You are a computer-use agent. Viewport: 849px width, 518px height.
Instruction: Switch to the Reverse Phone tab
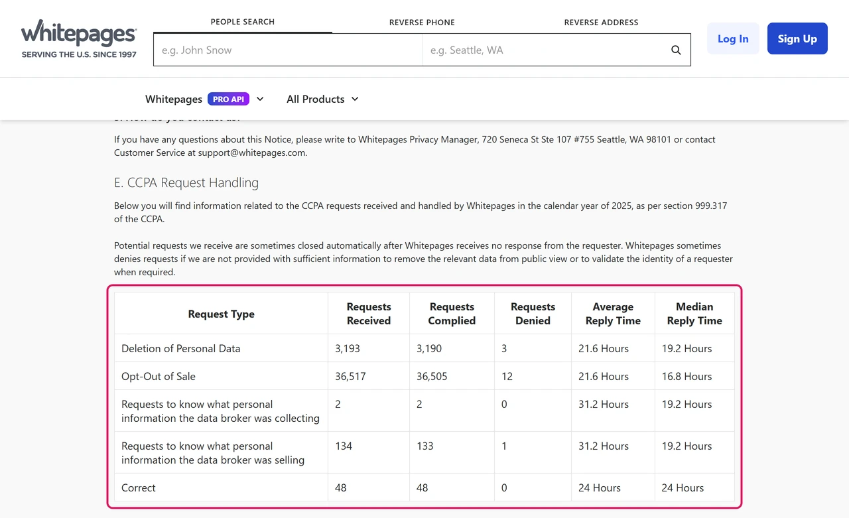[x=422, y=23]
